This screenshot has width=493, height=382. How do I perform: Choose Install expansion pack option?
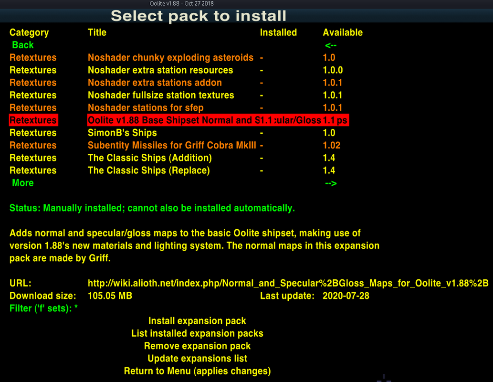tap(197, 321)
